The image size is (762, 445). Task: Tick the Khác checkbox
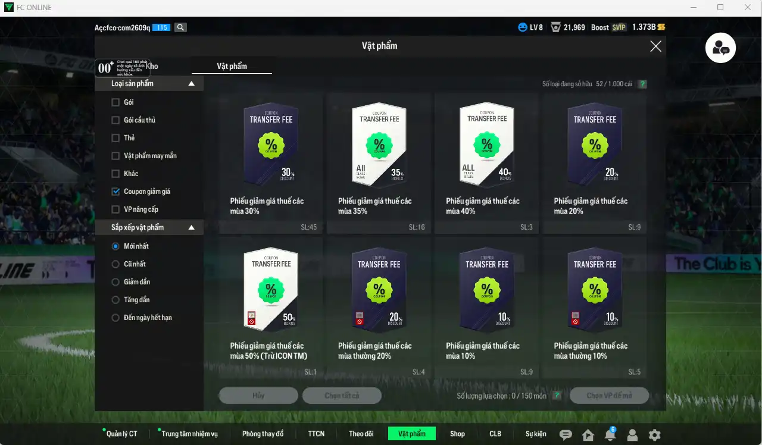pos(115,174)
